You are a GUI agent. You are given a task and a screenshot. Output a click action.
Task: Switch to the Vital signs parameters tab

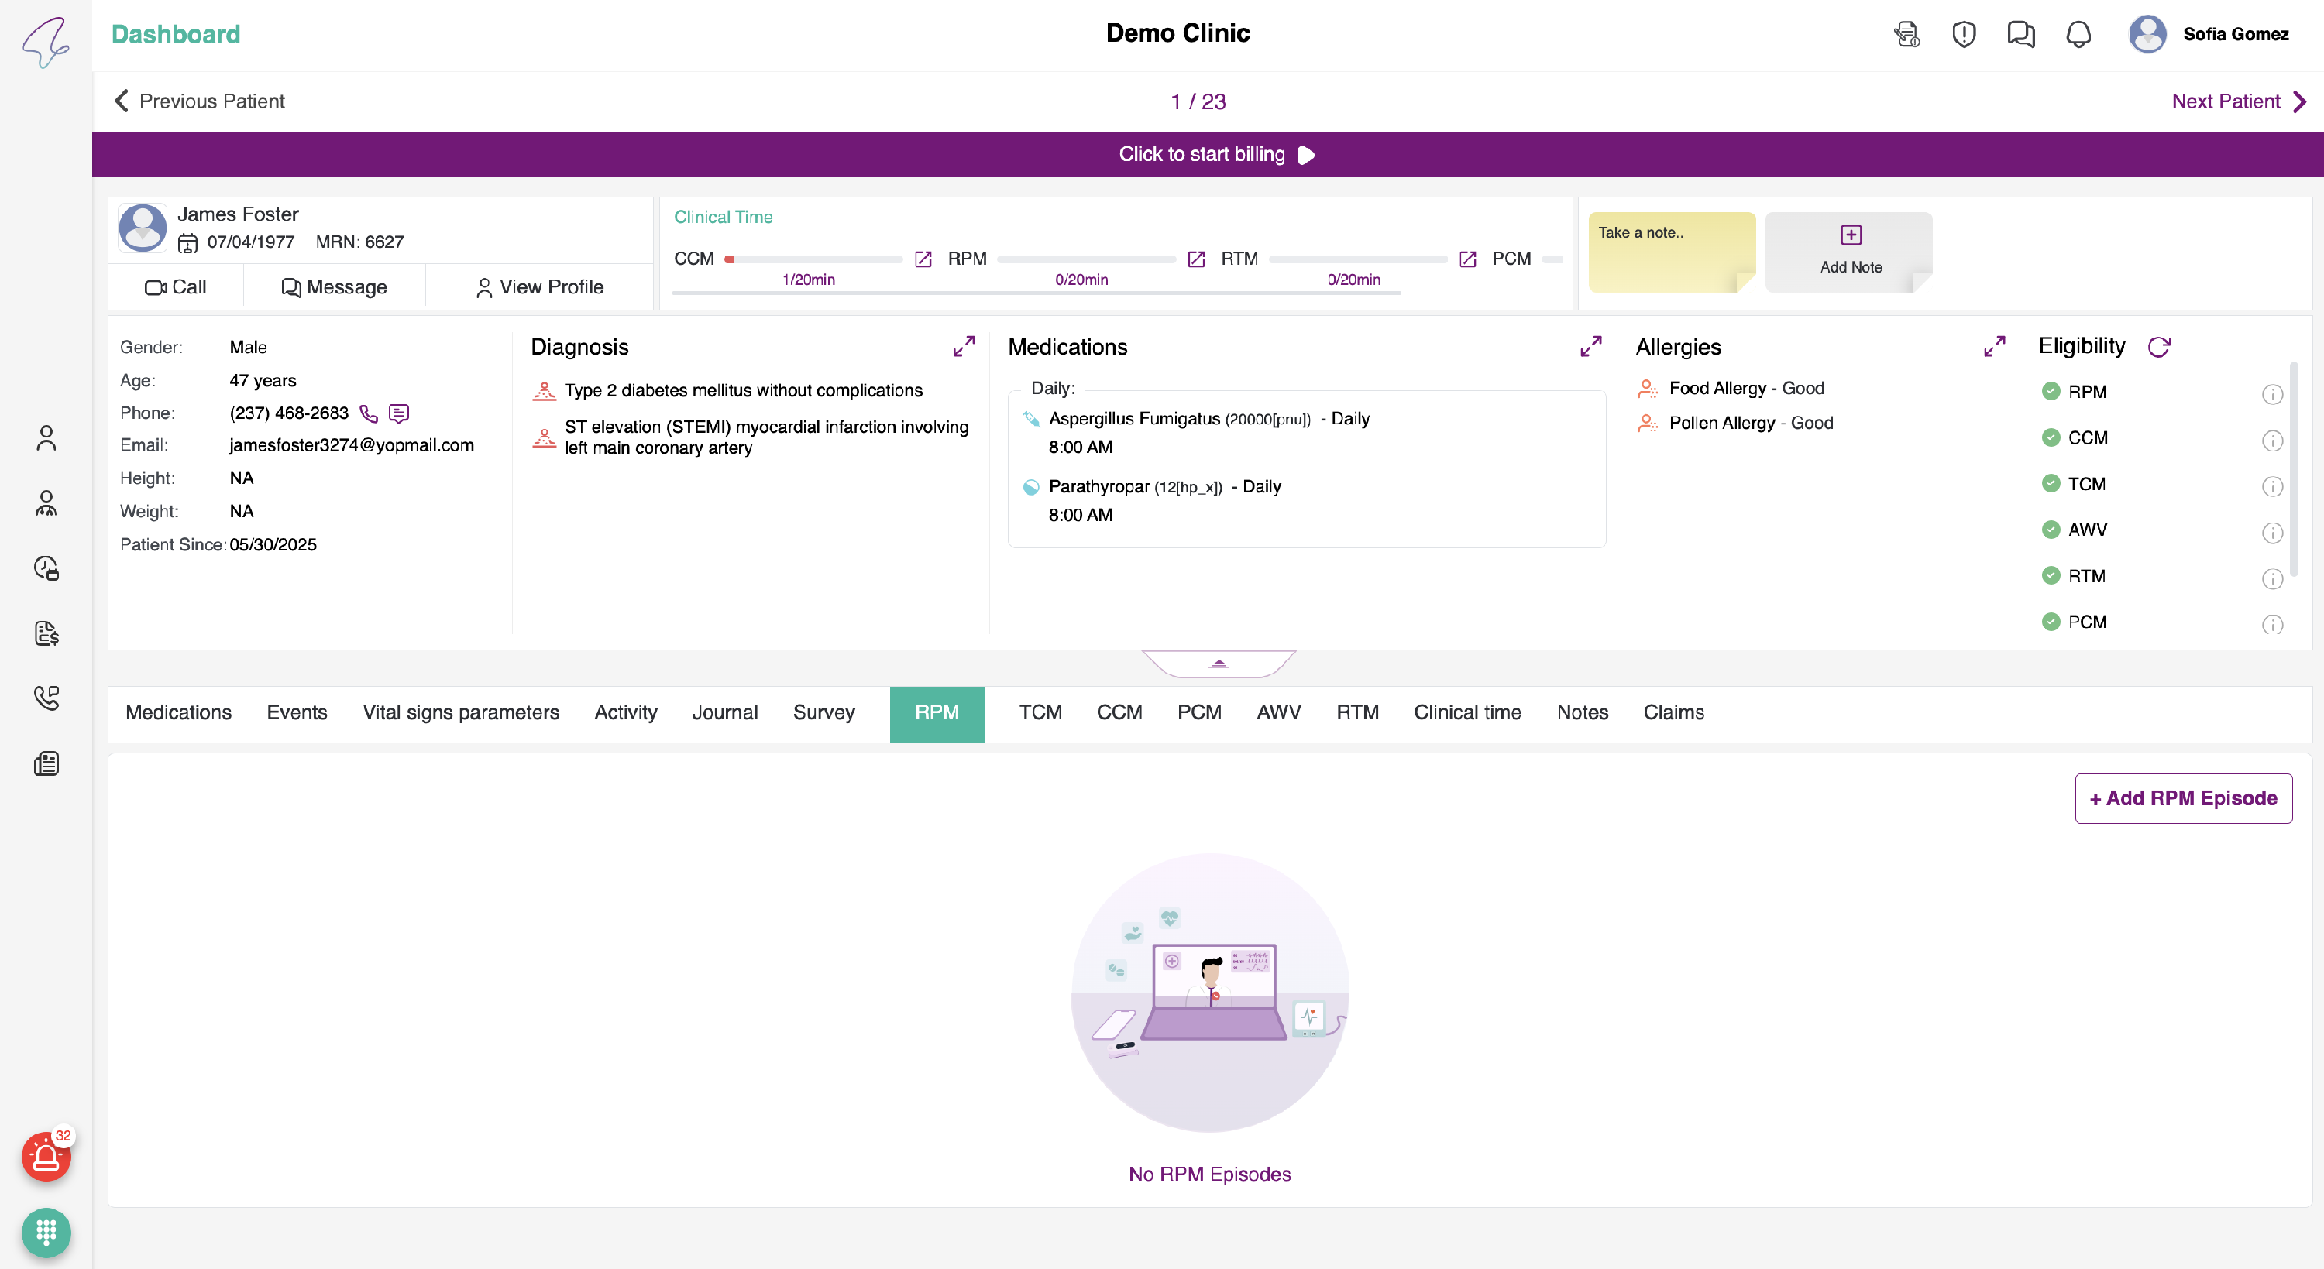click(460, 712)
